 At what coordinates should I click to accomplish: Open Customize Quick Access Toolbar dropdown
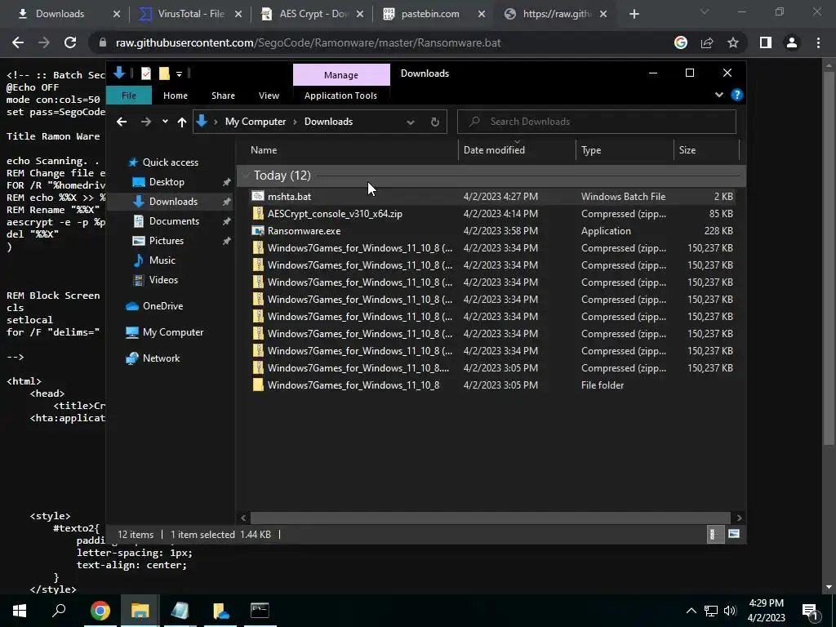(x=179, y=74)
